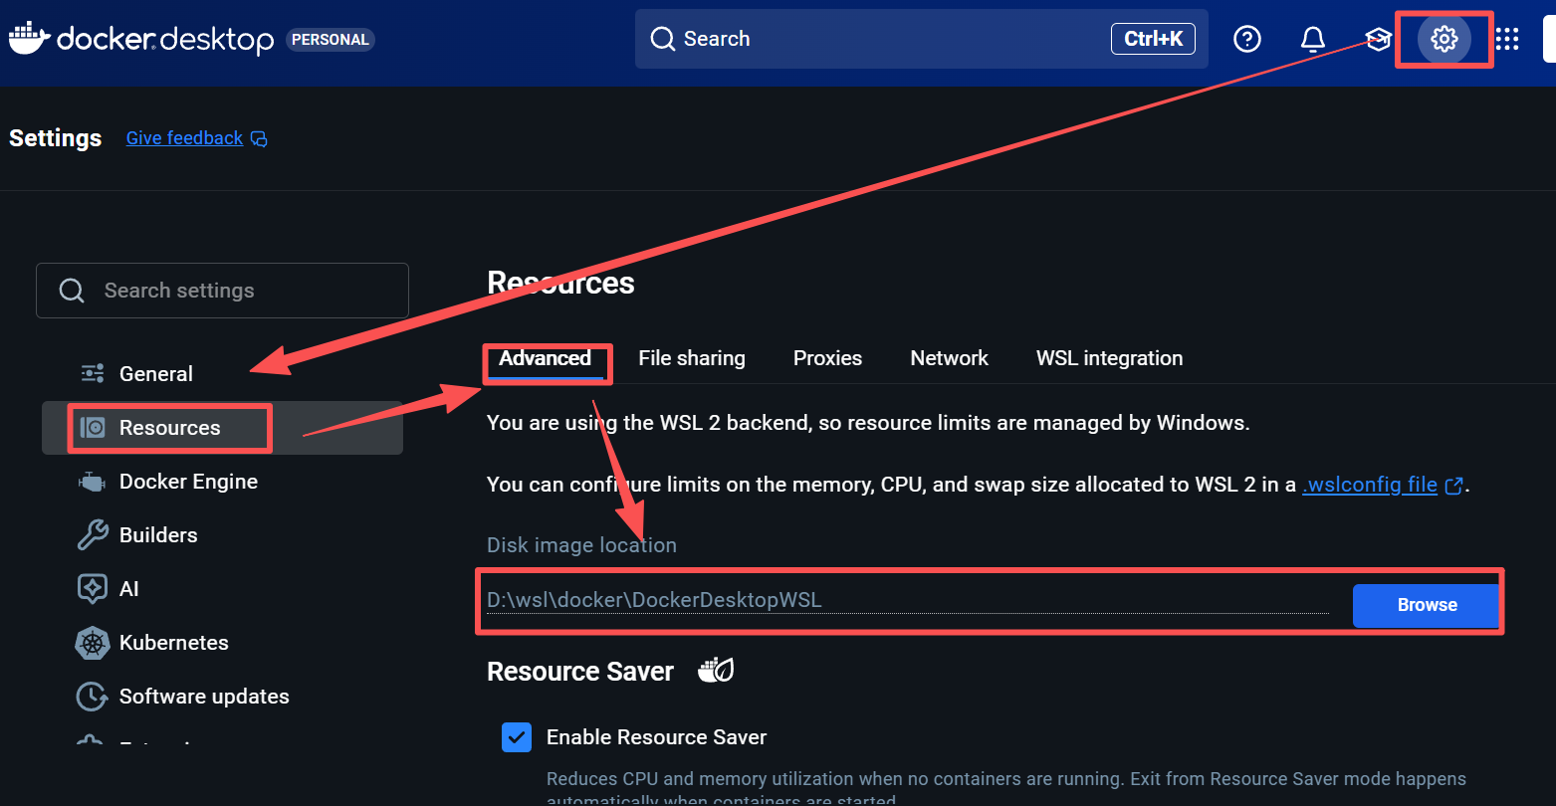The height and width of the screenshot is (806, 1556).
Task: Select Resources in settings sidebar
Action: 222,428
